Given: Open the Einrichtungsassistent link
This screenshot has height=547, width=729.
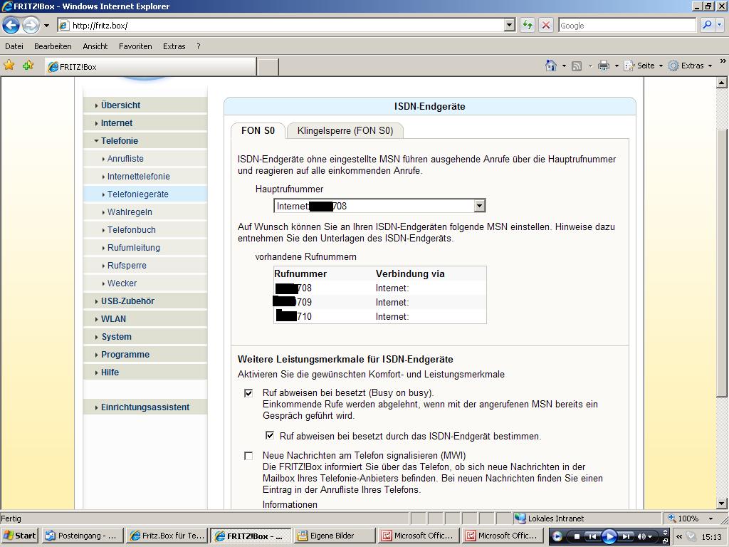Looking at the screenshot, I should pos(145,407).
